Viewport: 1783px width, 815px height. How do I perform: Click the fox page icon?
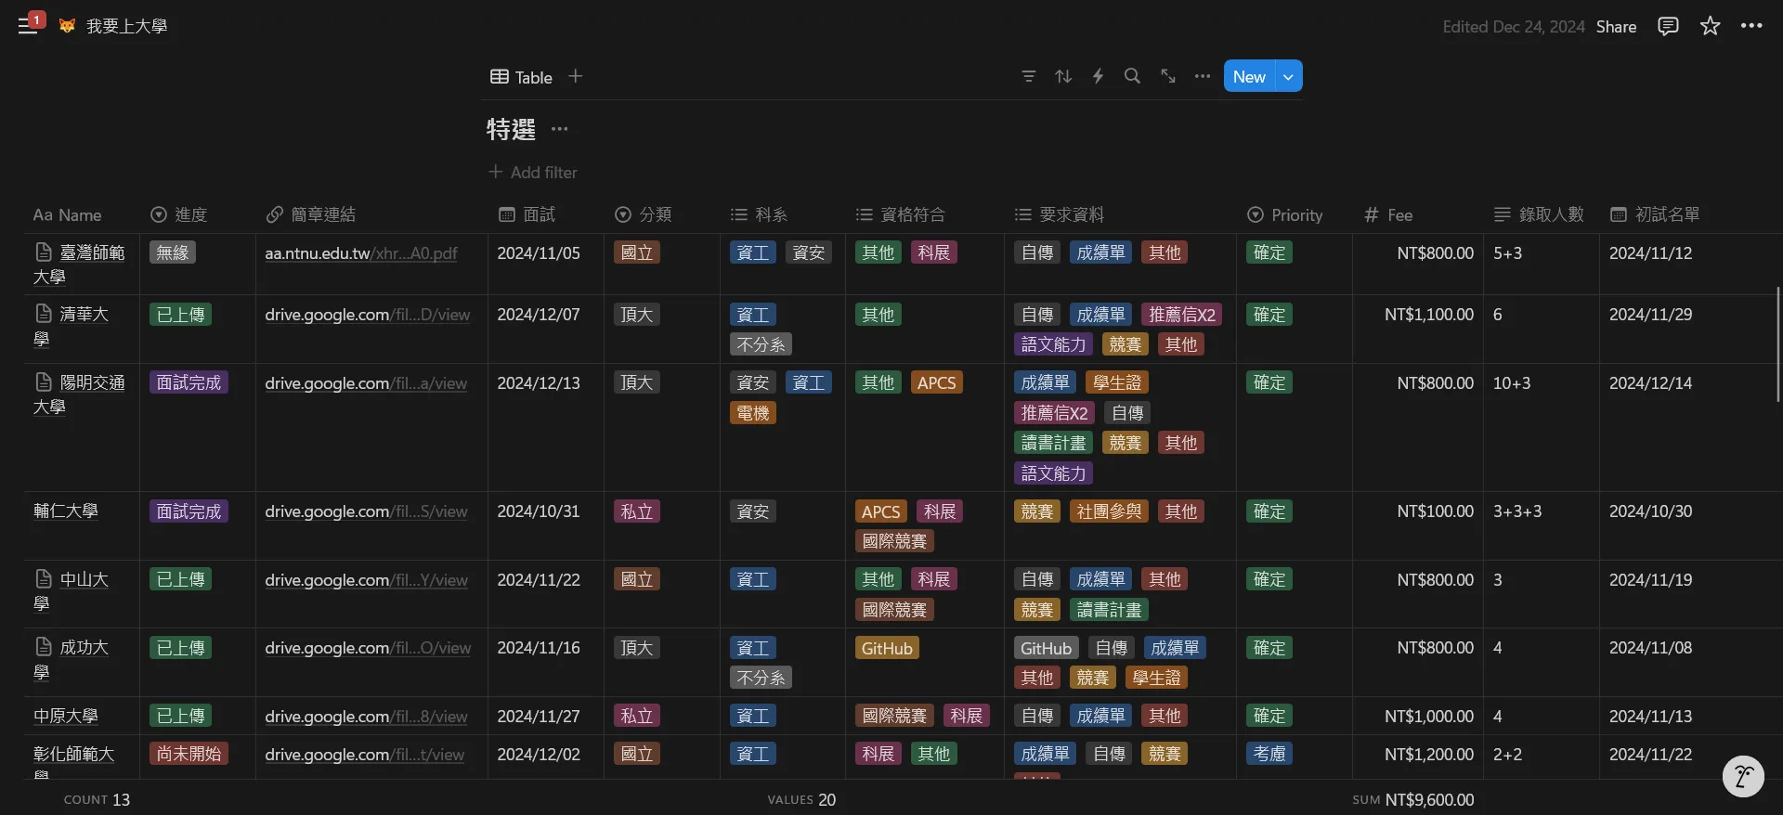(x=67, y=26)
